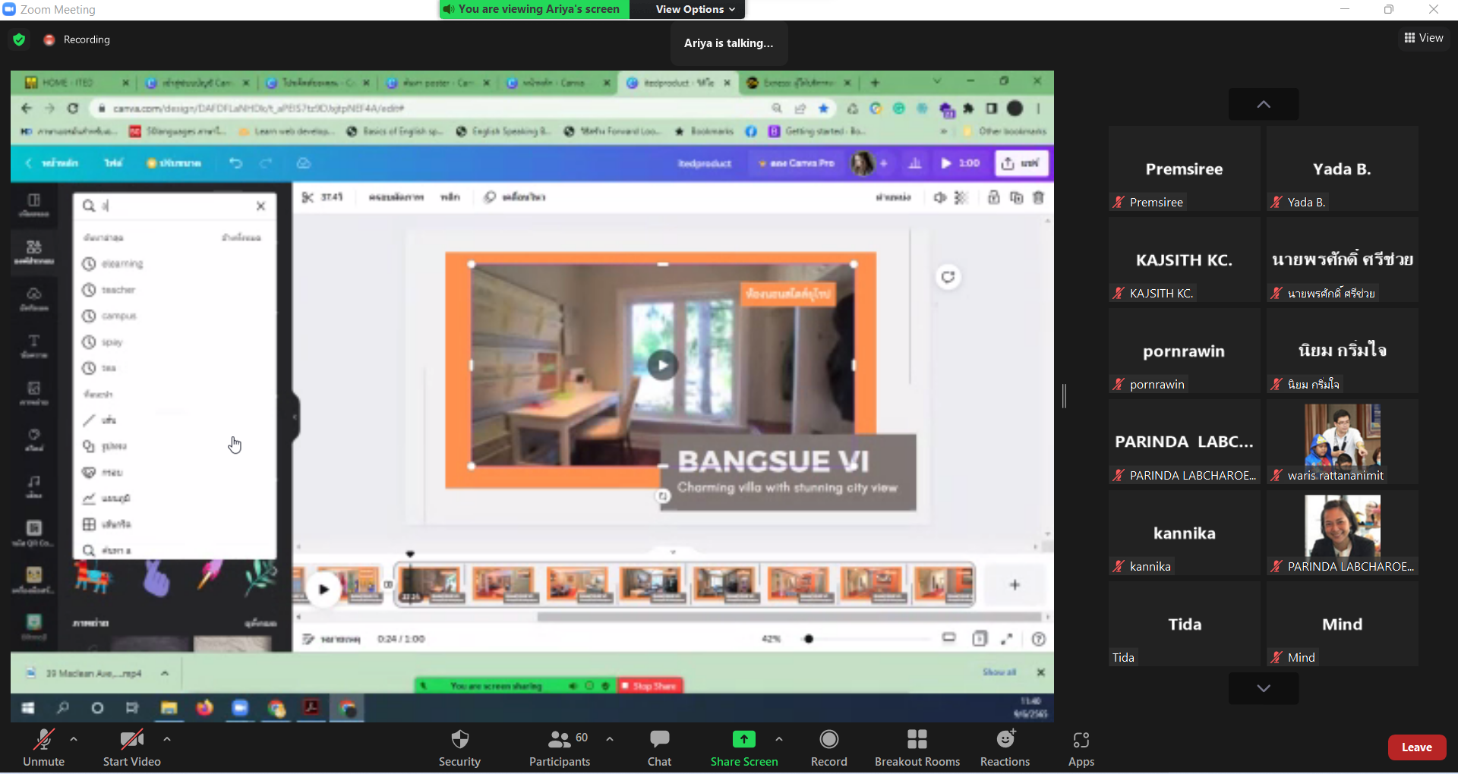Open the Participants panel

tap(560, 747)
